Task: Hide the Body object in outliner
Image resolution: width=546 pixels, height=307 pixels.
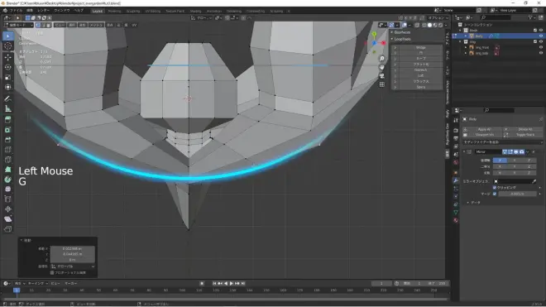Action: [x=541, y=36]
